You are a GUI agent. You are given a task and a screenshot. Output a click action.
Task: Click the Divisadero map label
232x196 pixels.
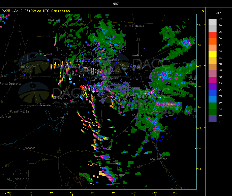pyautogui.click(x=56, y=20)
